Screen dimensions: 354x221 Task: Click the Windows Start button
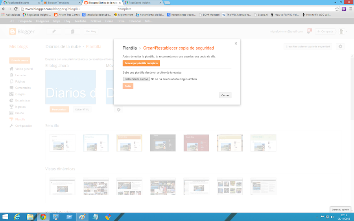point(5,217)
